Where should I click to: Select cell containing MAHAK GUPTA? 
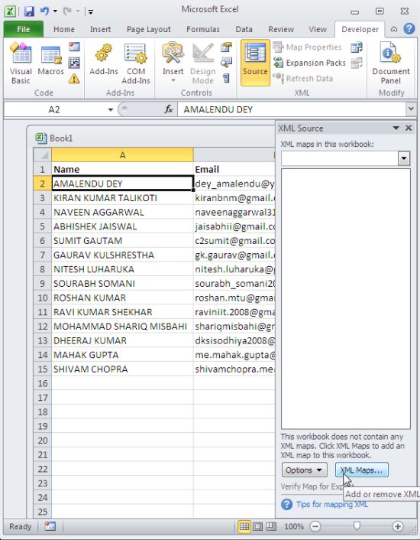point(122,355)
